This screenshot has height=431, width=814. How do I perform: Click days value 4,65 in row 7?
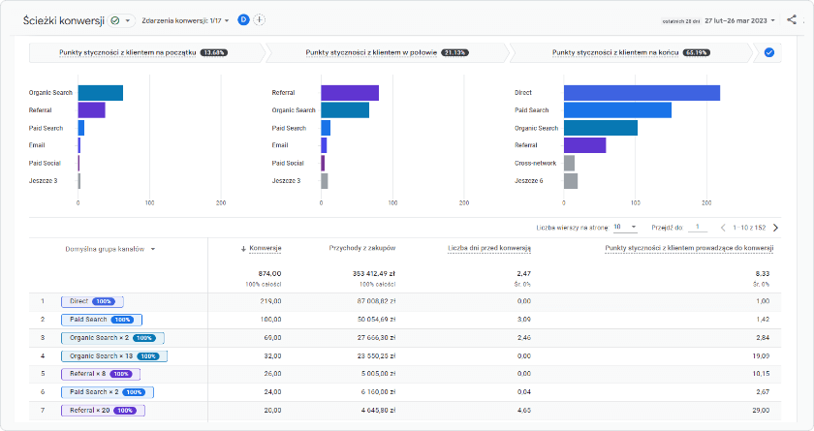[x=524, y=411]
